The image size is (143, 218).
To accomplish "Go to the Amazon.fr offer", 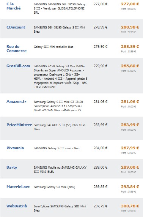I will [x=16, y=102].
